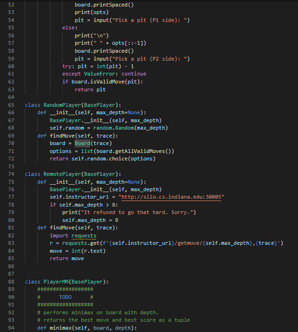Click the silo.cs.indiana.edu URL link
The height and width of the screenshot is (332, 298).
coord(171,197)
